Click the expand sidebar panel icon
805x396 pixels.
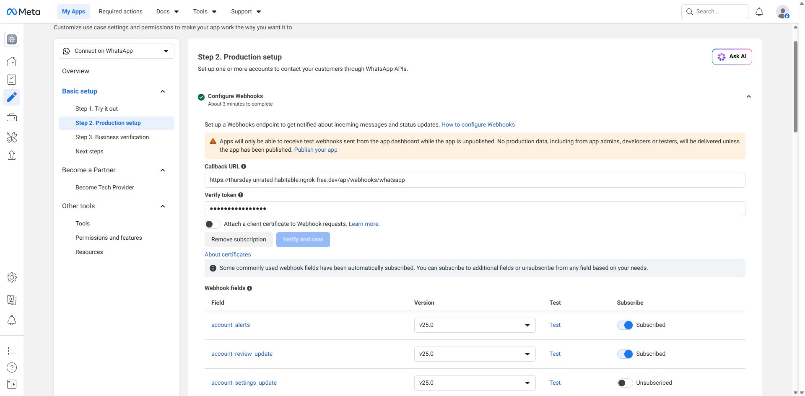[x=12, y=384]
